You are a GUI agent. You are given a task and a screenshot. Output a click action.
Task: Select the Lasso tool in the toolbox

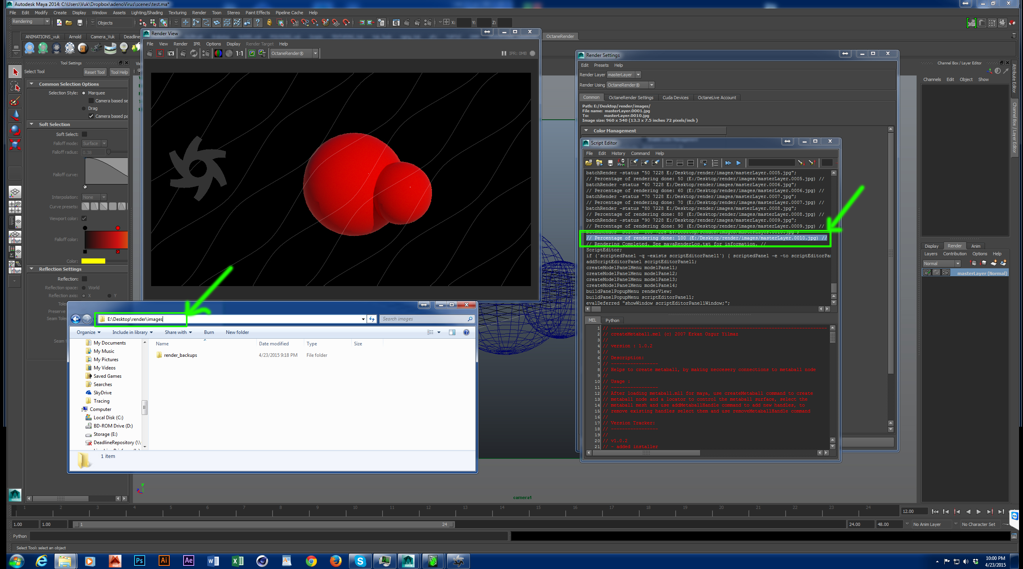[15, 87]
